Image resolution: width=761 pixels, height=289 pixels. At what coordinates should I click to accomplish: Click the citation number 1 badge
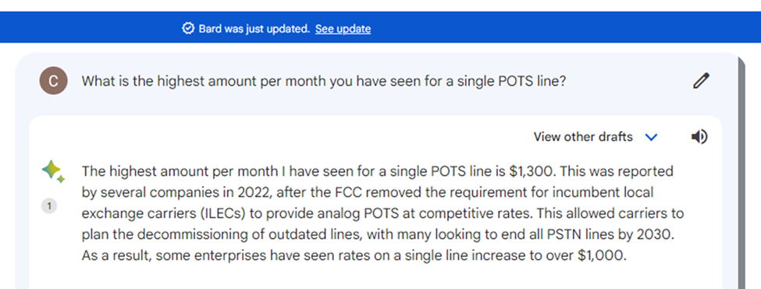[x=48, y=206]
